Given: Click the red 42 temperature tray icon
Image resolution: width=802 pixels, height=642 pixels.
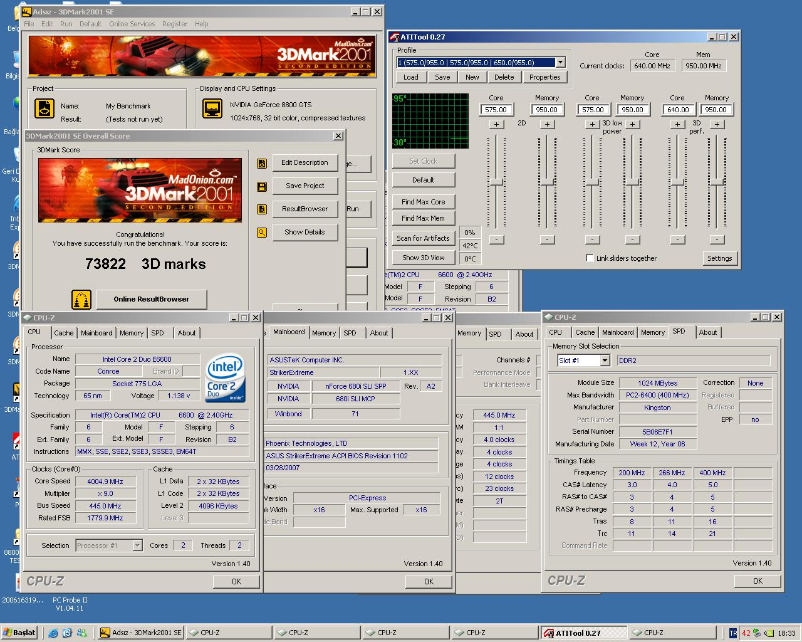Looking at the screenshot, I should (746, 633).
